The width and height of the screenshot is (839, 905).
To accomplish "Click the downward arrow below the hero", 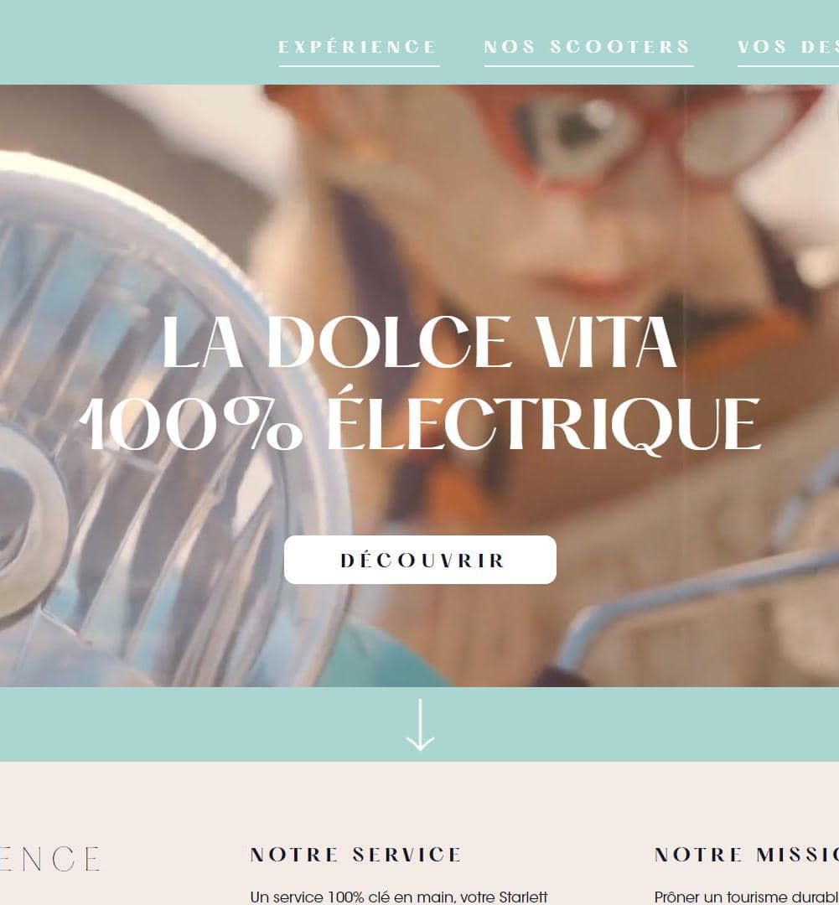I will pos(420,724).
